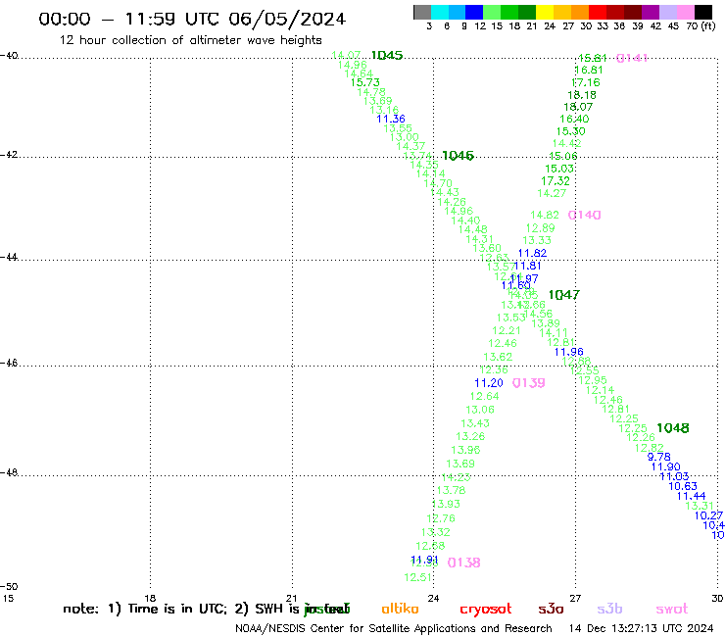725x637 pixels.
Task: Click the wave height value 17.32
Action: point(556,181)
